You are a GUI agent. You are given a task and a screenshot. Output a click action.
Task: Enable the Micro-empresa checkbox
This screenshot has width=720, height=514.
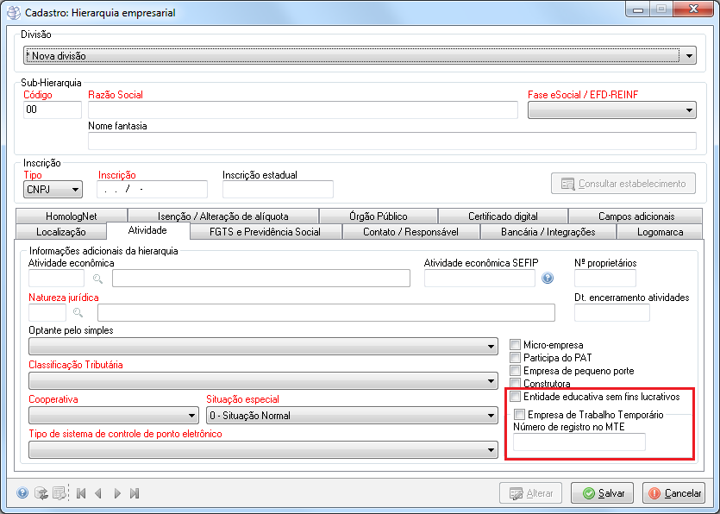click(x=516, y=345)
